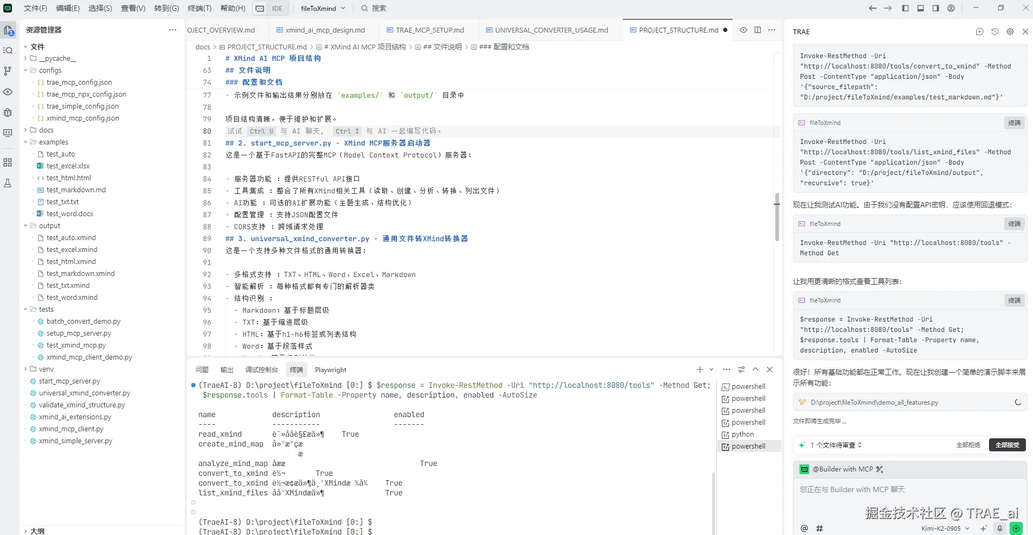Open the Search view in activity bar

[8, 51]
